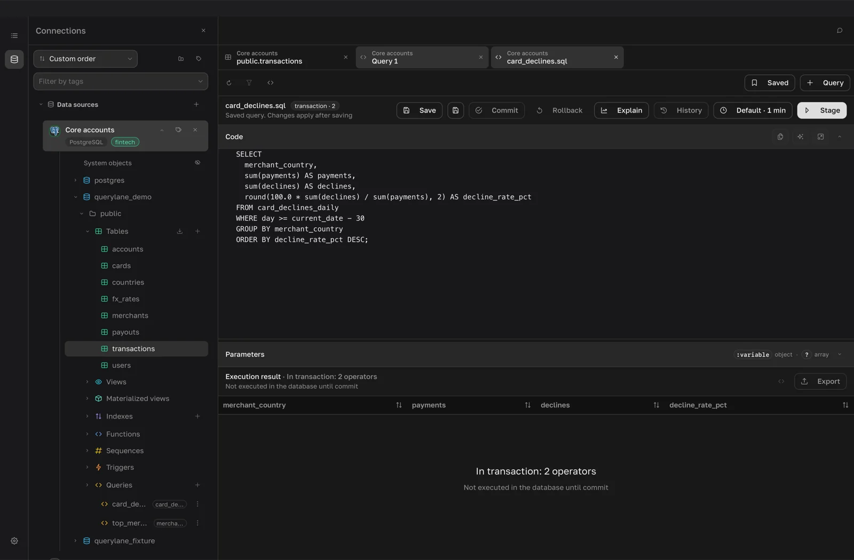Image resolution: width=854 pixels, height=560 pixels.
Task: Sort by merchant_country column
Action: 399,405
